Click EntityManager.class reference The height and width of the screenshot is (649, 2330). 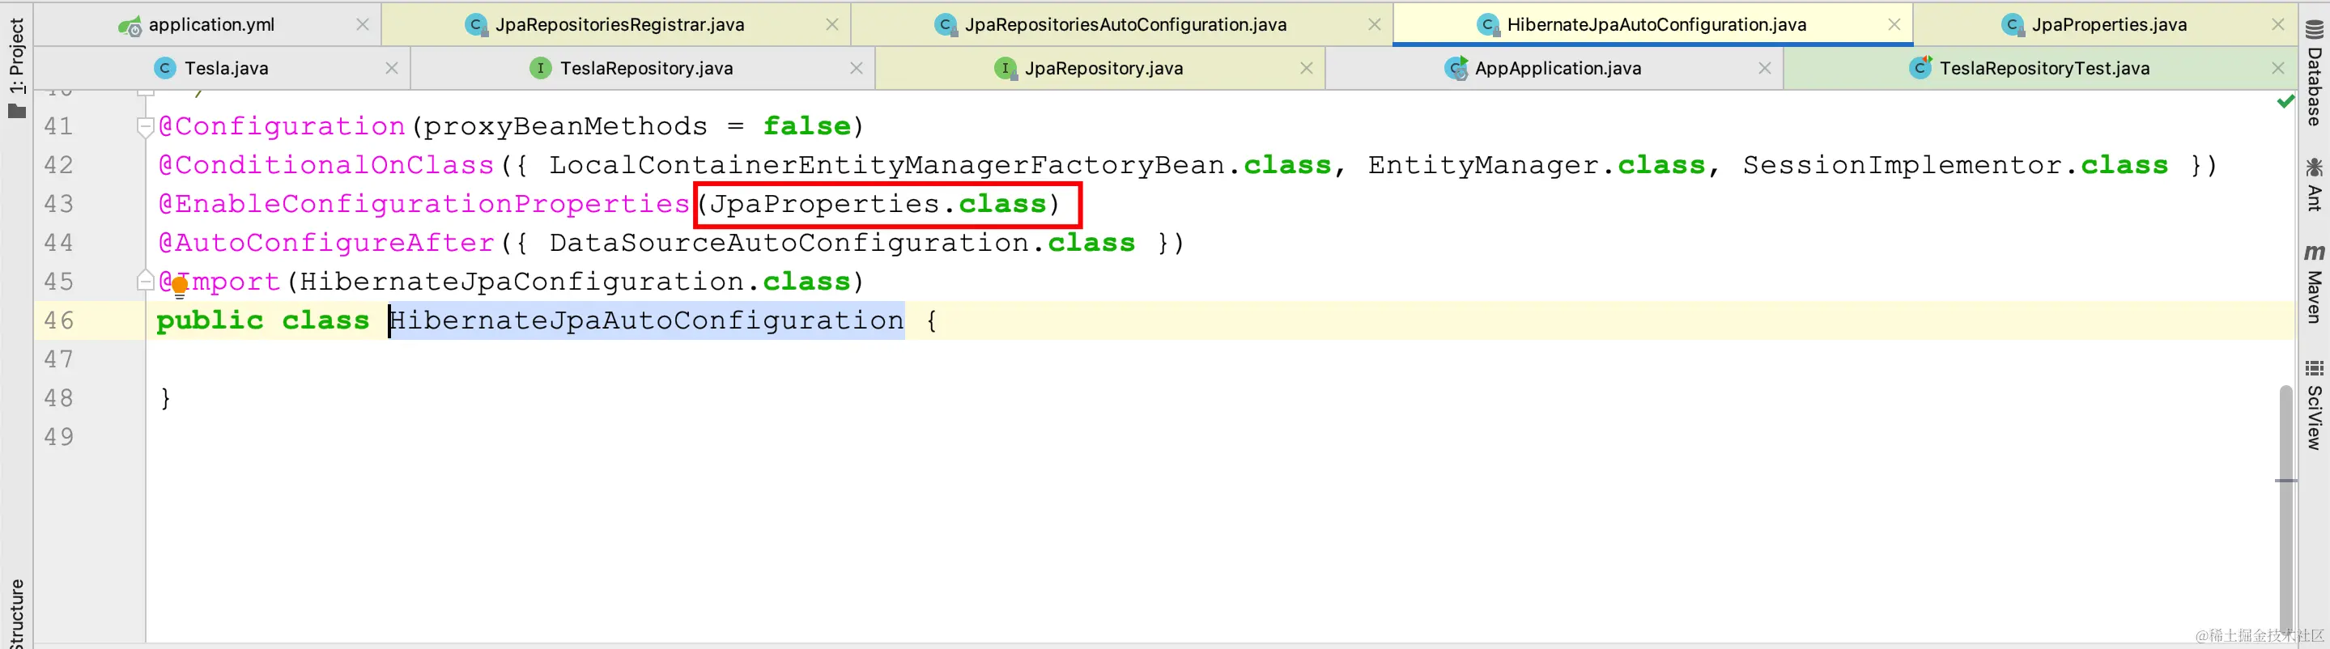coord(1536,165)
